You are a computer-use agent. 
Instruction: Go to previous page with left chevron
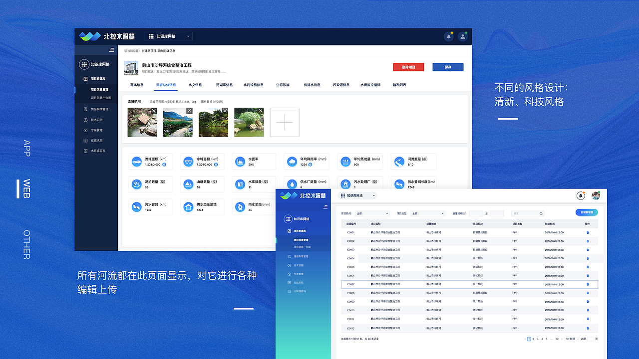pyautogui.click(x=525, y=339)
